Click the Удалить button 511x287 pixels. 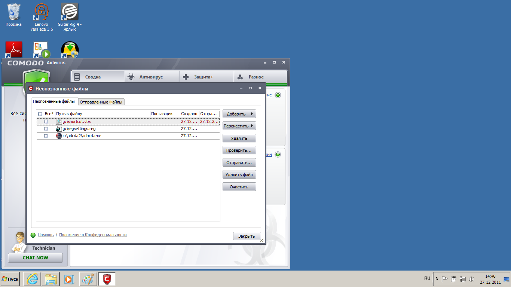(x=239, y=138)
